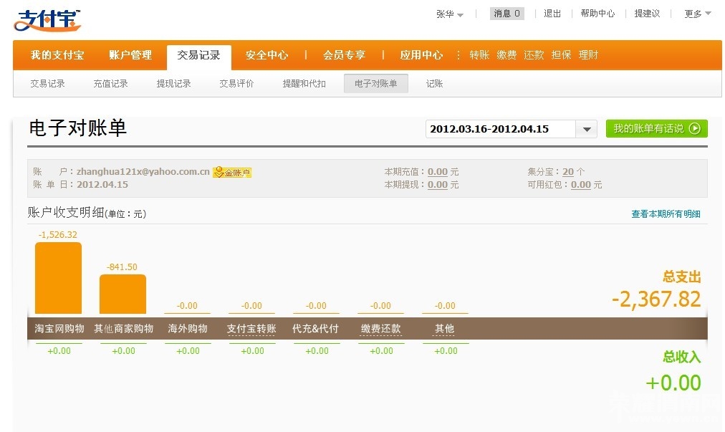Click the play arrow icon on 我的账单有话说
Image resolution: width=725 pixels, height=432 pixels.
694,128
